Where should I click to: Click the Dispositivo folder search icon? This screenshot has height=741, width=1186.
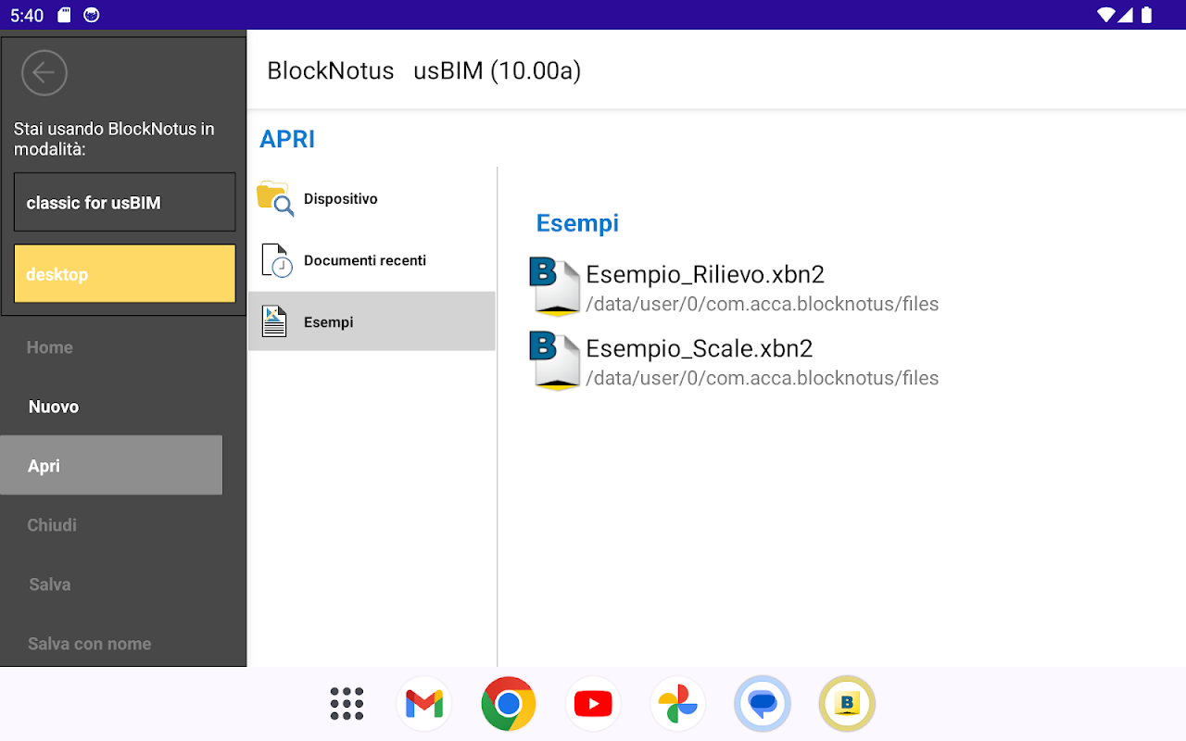pyautogui.click(x=275, y=199)
